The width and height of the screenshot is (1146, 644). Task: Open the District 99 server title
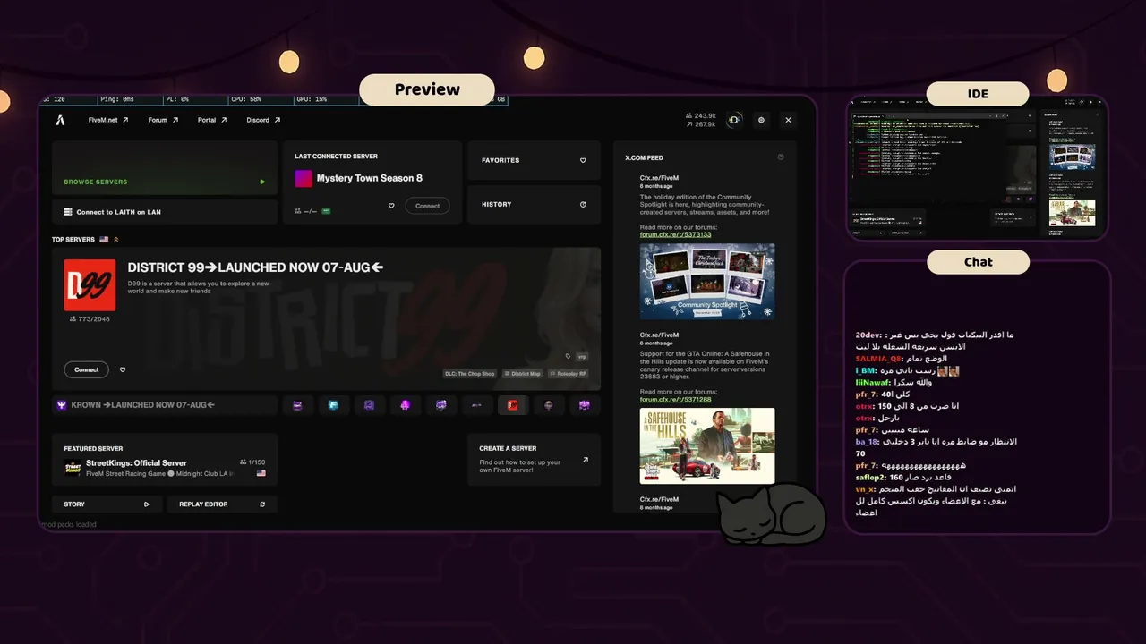[255, 267]
